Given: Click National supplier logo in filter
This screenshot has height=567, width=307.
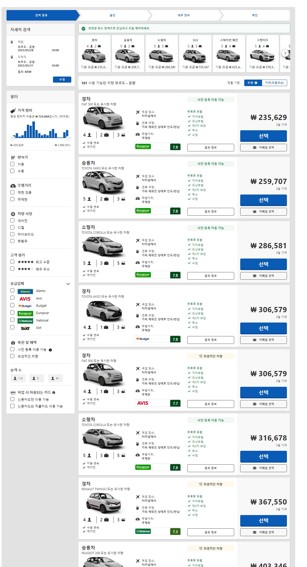Looking at the screenshot, I should [x=25, y=321].
